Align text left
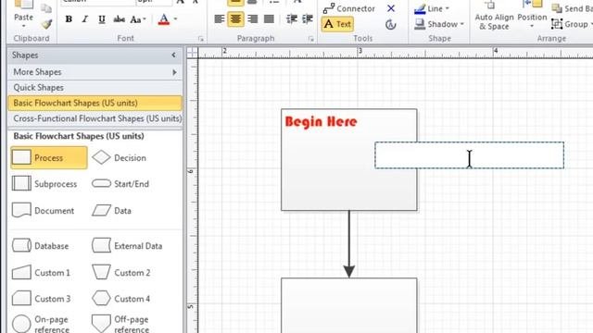The image size is (593, 333). pyautogui.click(x=219, y=18)
